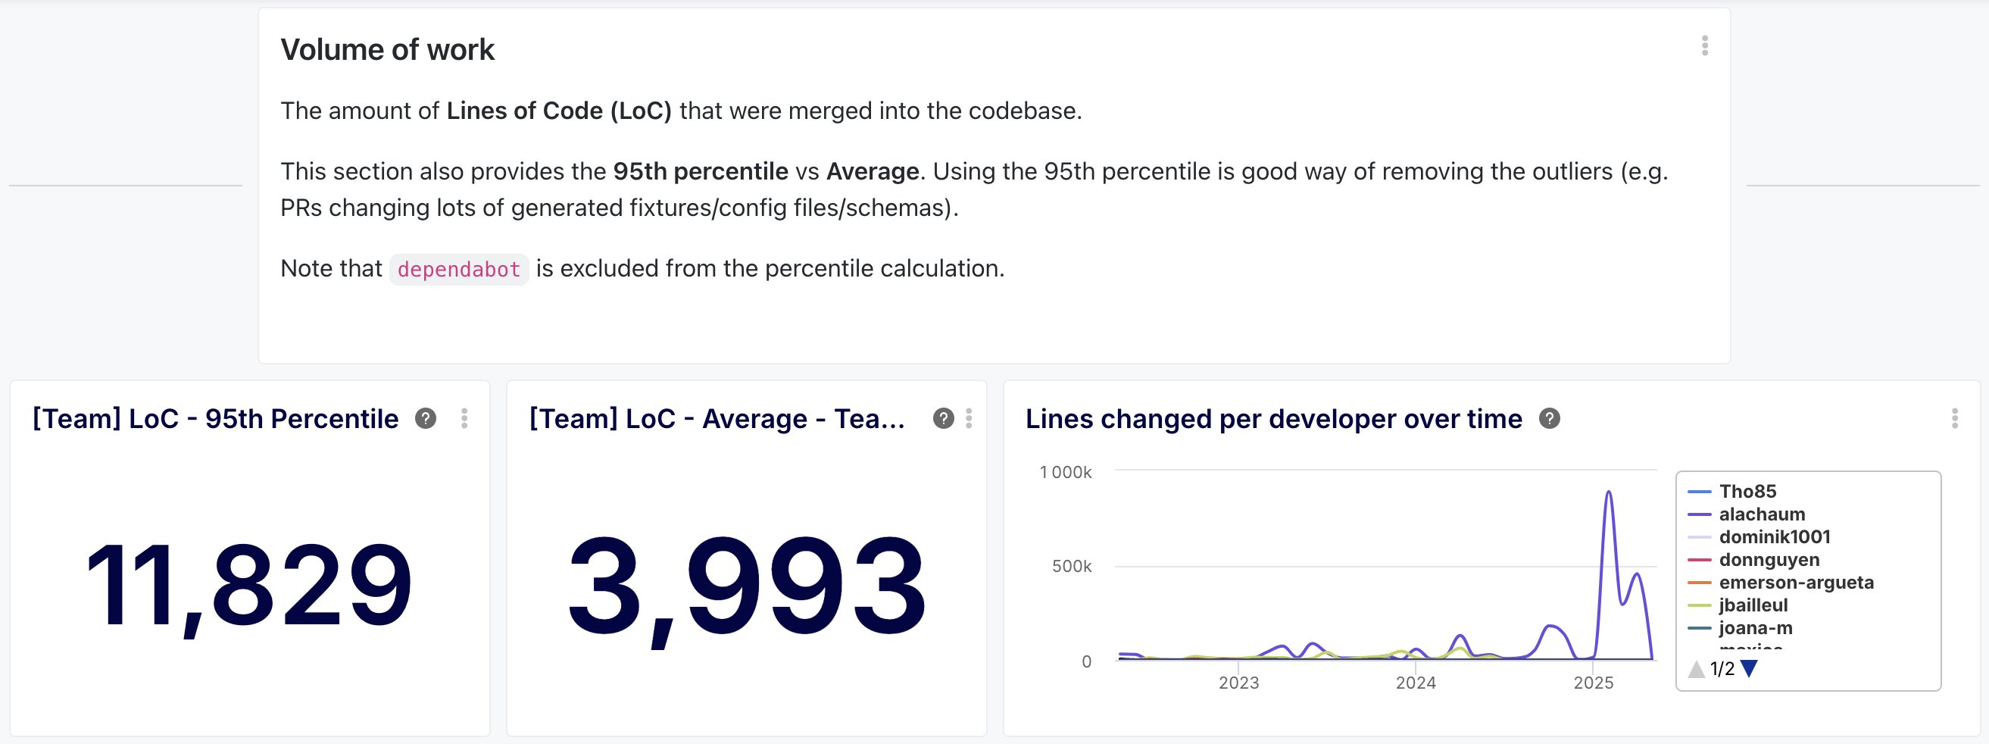
Task: Toggle jbailleul legend entry
Action: (1753, 605)
